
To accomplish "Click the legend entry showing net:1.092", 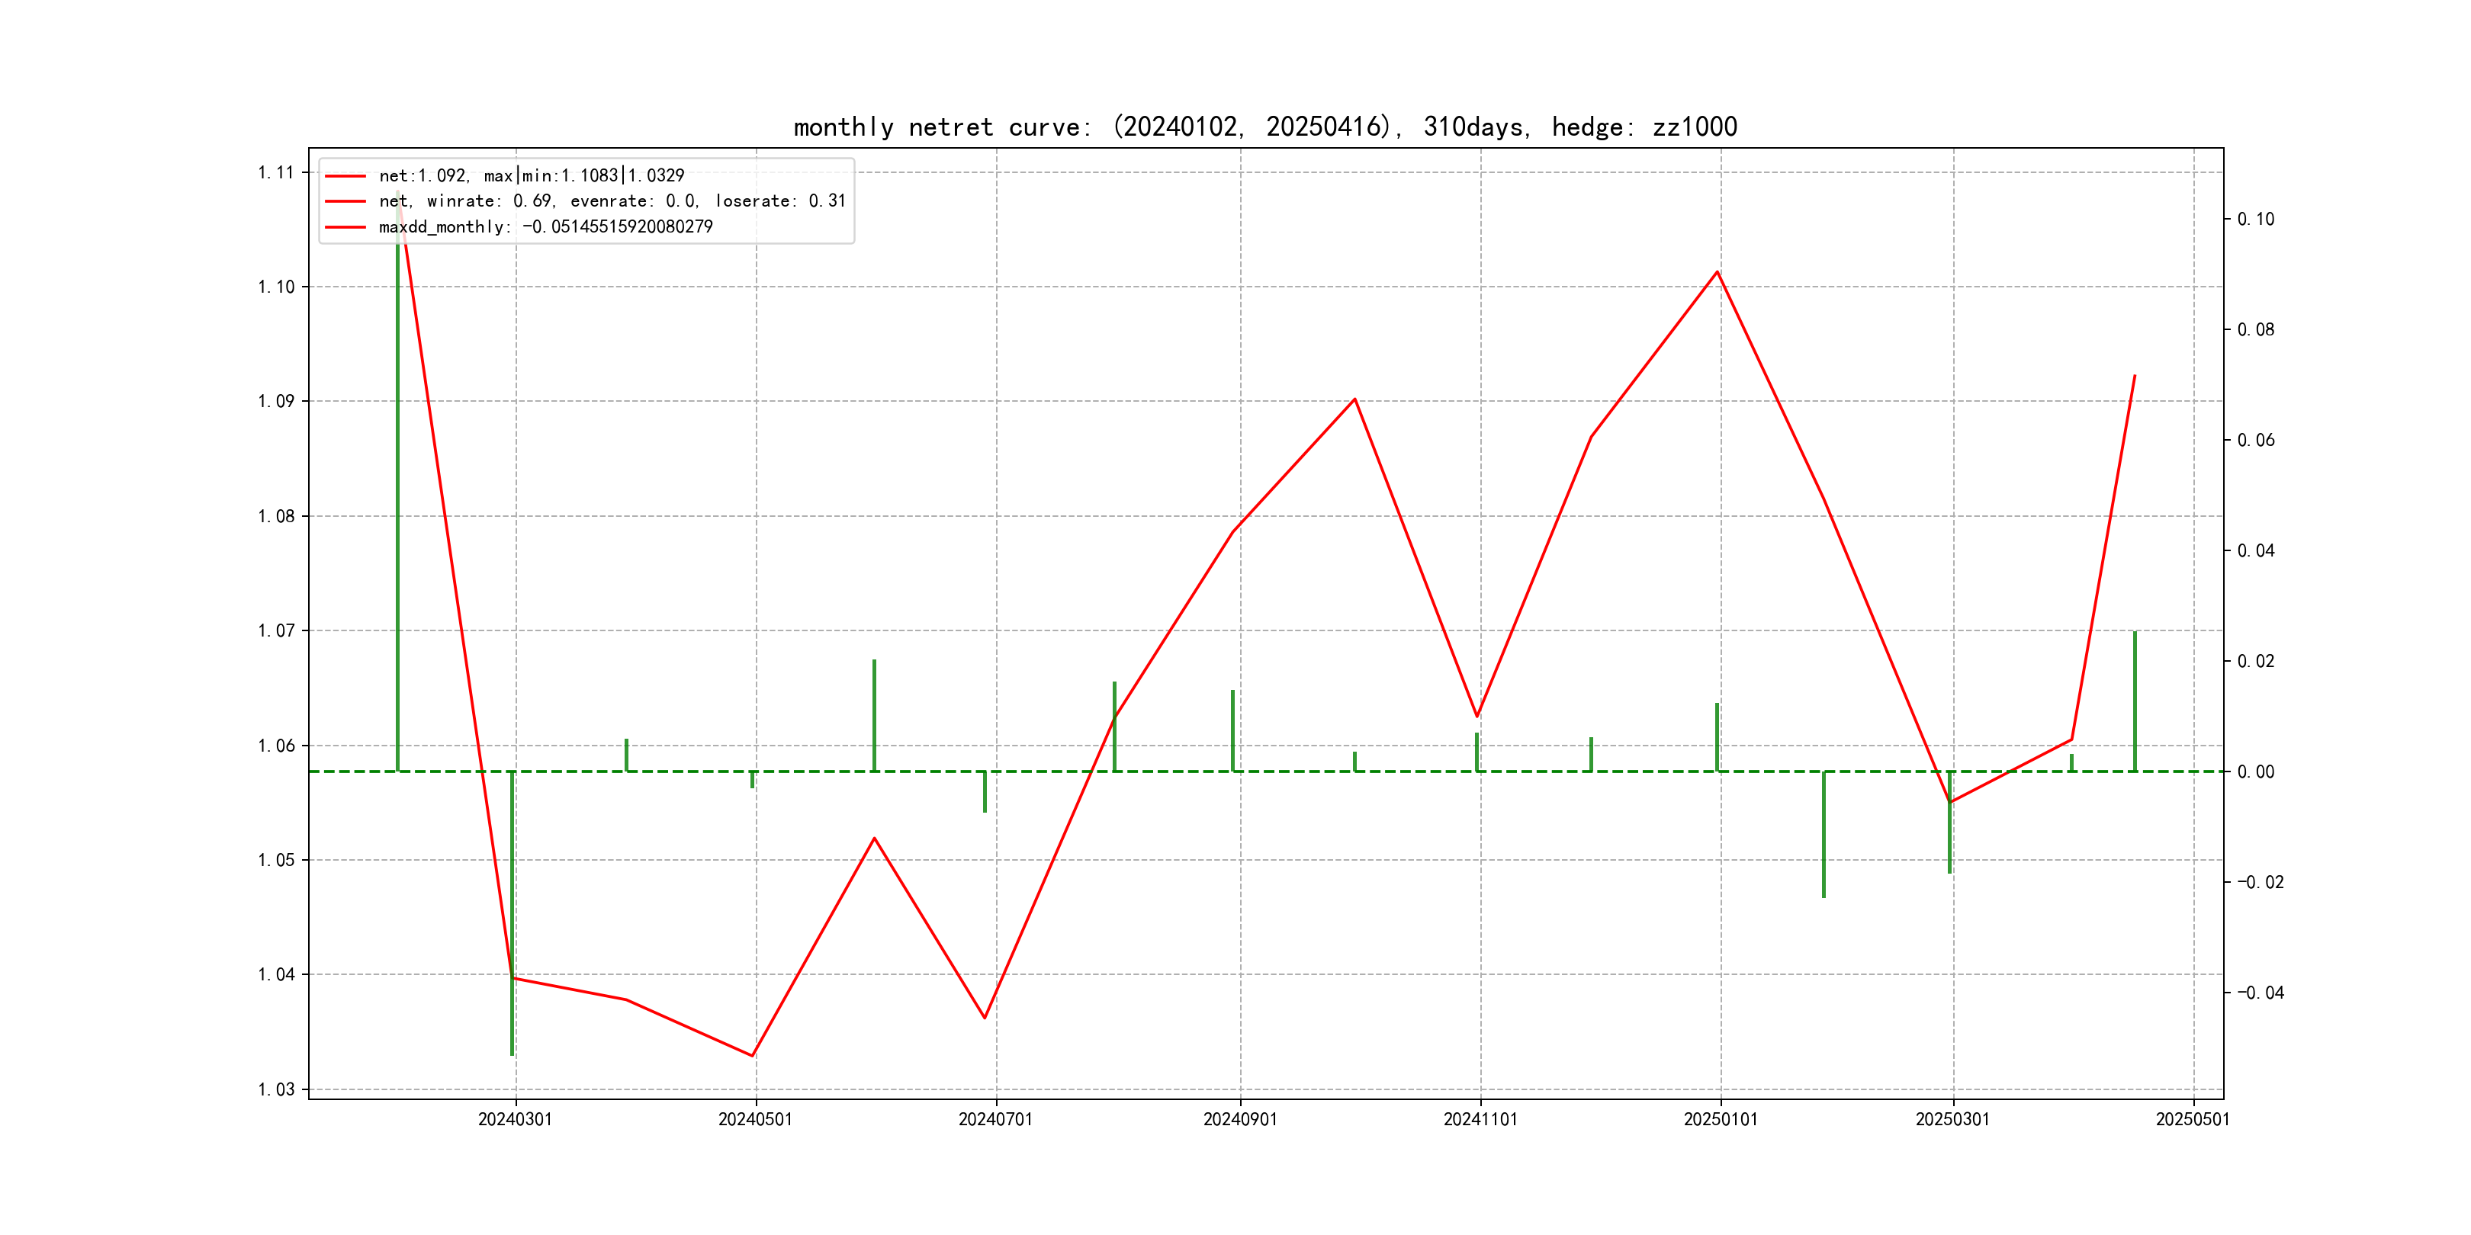I will pos(531,175).
